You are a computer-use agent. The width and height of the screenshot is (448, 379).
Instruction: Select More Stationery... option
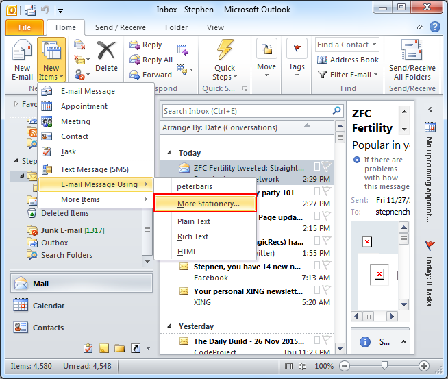pyautogui.click(x=205, y=204)
